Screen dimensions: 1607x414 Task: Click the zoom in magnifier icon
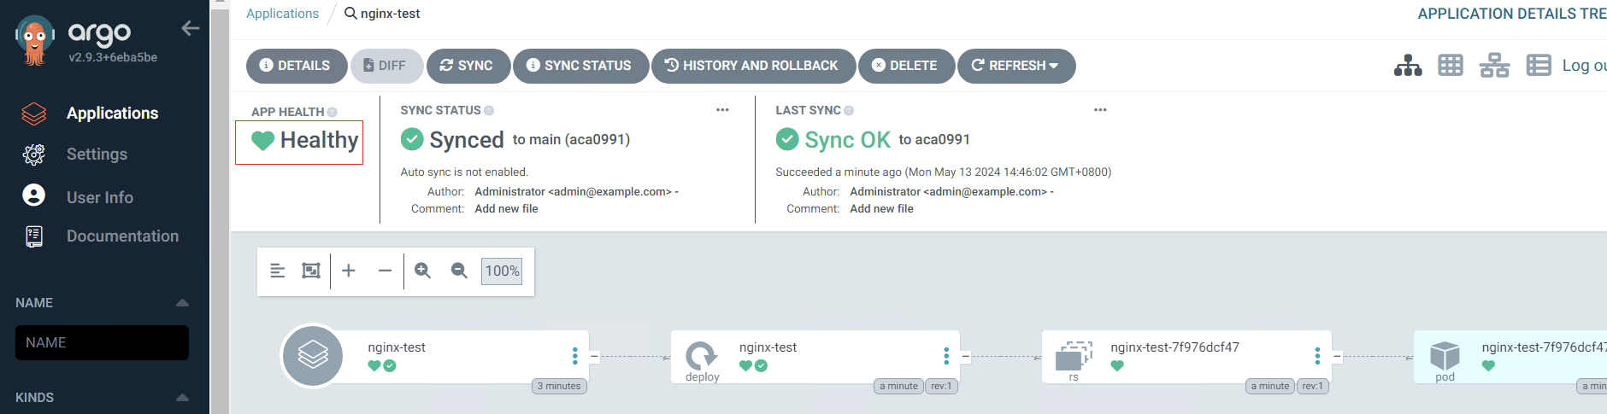(x=422, y=271)
